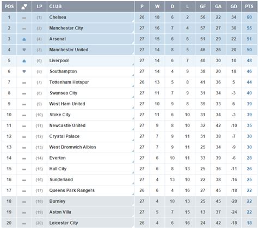Screen dimensions: 258x228
Task: Click the movement arrows icon in header
Action: 24,7
